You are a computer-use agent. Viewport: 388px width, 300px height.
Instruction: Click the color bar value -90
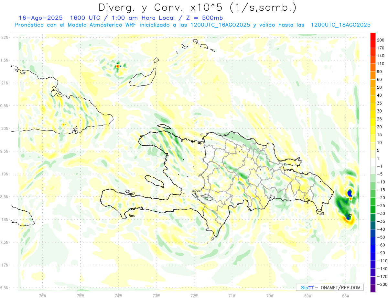point(382,253)
